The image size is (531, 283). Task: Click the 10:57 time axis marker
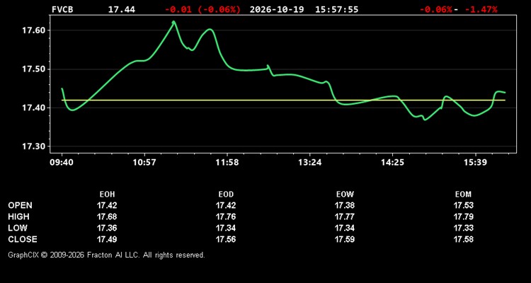point(144,163)
